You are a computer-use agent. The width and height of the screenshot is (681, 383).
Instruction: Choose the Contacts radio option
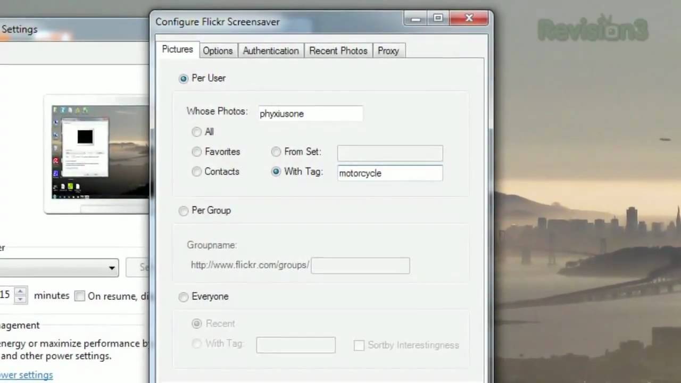tap(197, 172)
